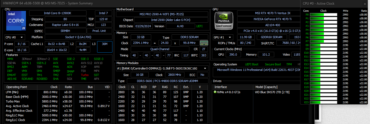Select the Intel Core i9-13900K name field
Image resolution: width=370 pixels, height=124 pixels.
58,13
